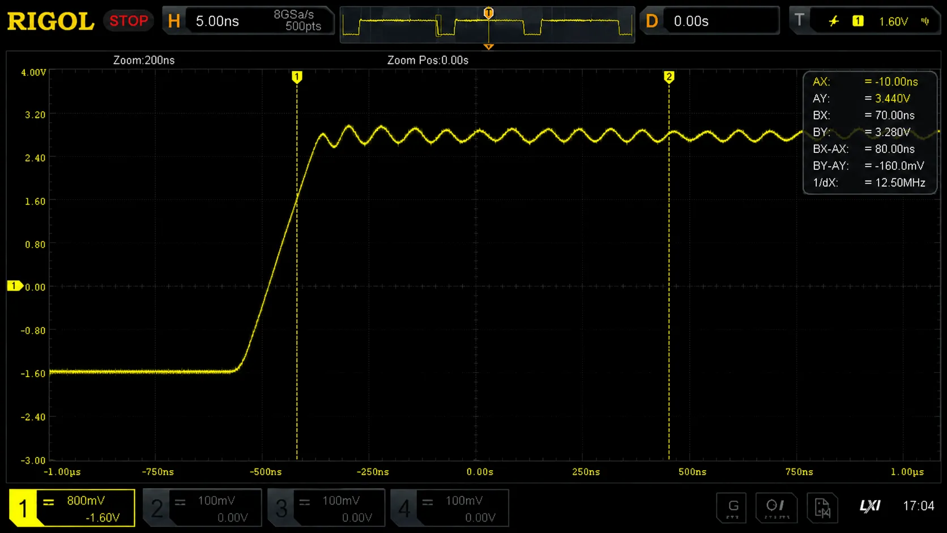The image size is (947, 533).
Task: Open horizontal timebase H 5.00ns settings
Action: tap(248, 21)
